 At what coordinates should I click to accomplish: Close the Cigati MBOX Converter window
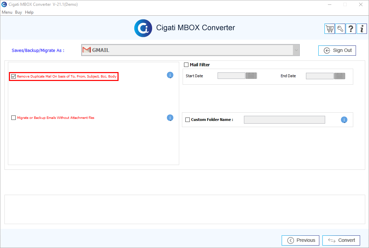[360, 4]
